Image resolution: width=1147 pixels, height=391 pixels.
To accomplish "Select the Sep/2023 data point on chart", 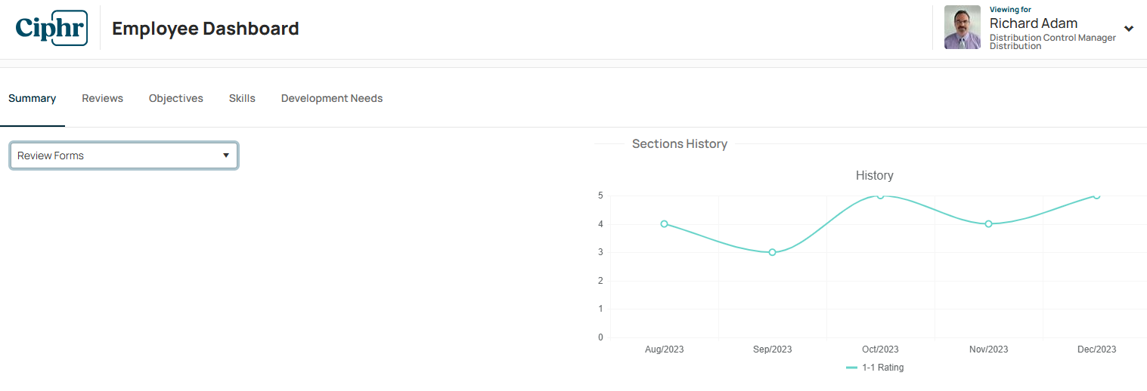I will pyautogui.click(x=772, y=252).
